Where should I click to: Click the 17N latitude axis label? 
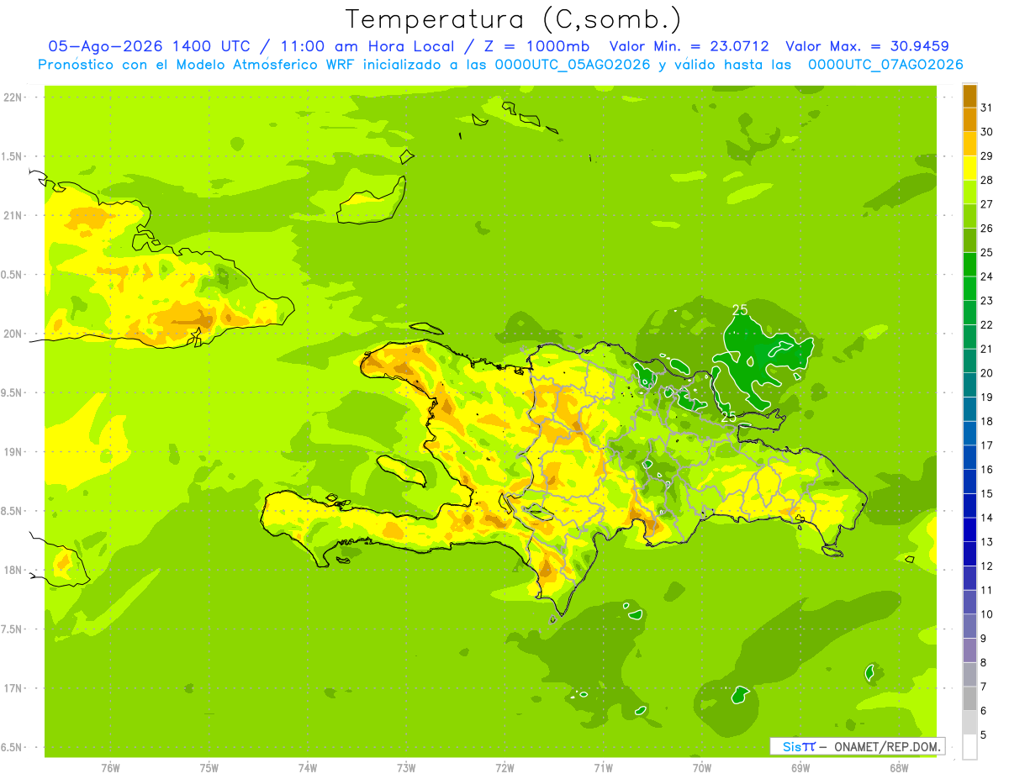tap(13, 688)
